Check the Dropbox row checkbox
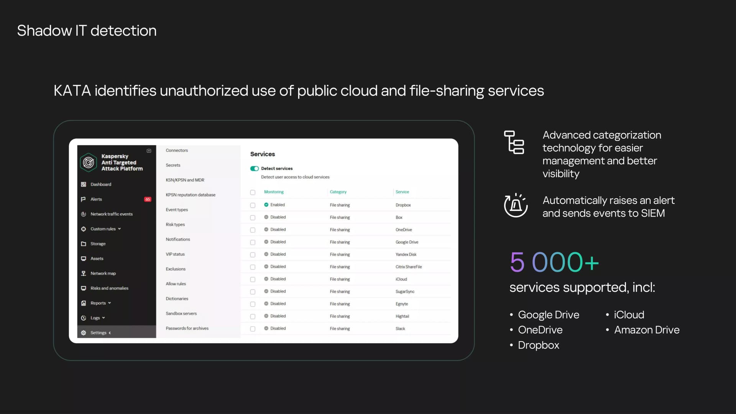Screen dimensions: 736x414 pyautogui.click(x=253, y=205)
